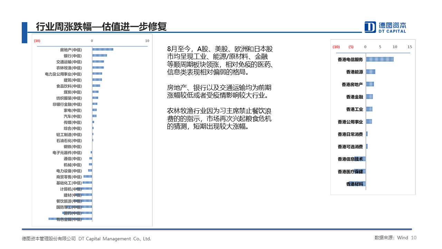
Task: Click the 香港电信服务 bar in right chart
Action: (x=380, y=59)
